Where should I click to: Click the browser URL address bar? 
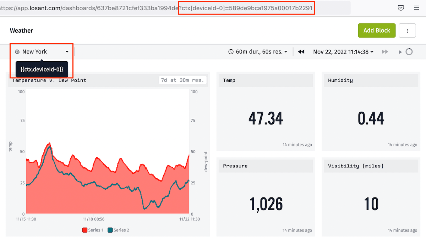click(x=175, y=8)
